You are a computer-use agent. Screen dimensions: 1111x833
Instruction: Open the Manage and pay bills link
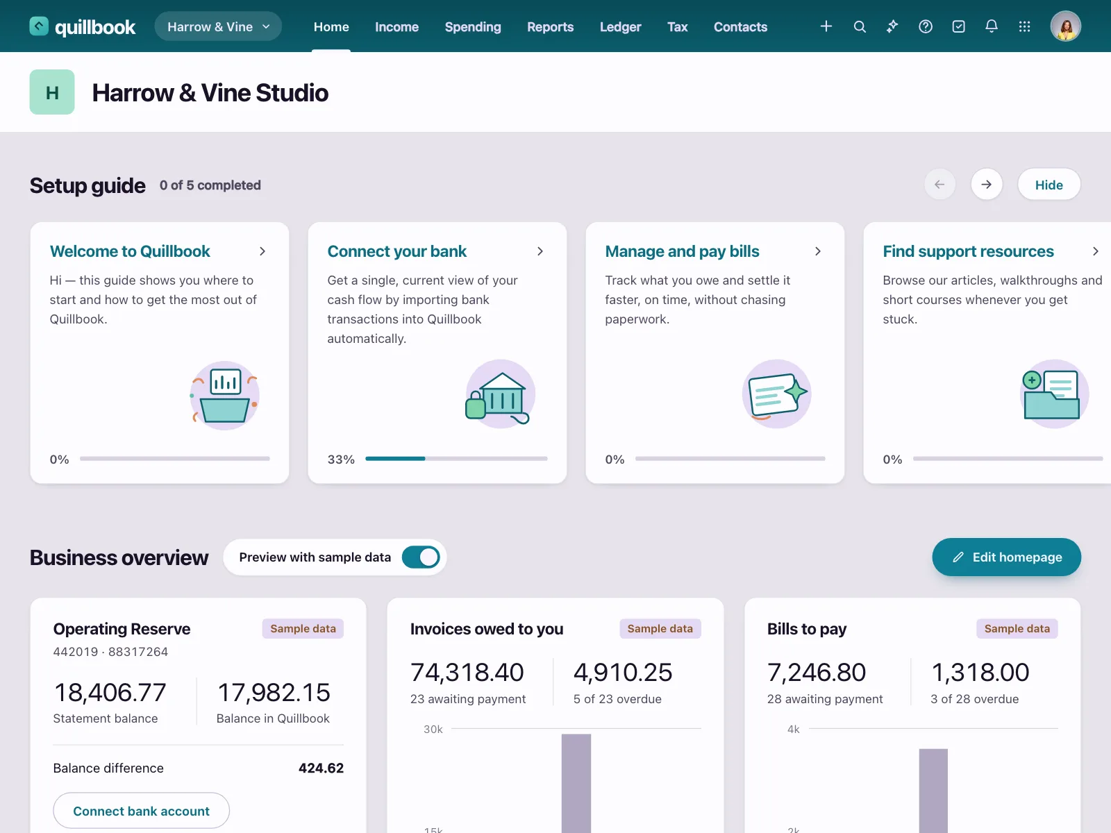coord(683,251)
